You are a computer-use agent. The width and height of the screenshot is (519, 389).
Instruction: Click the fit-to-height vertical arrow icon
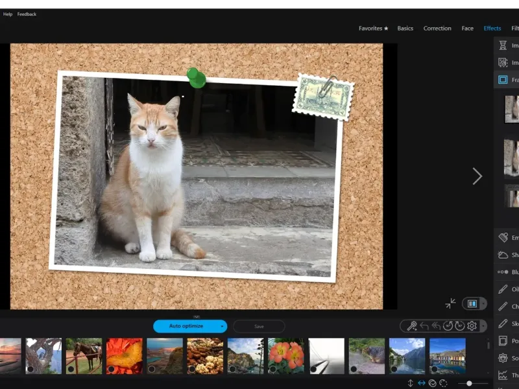[410, 383]
